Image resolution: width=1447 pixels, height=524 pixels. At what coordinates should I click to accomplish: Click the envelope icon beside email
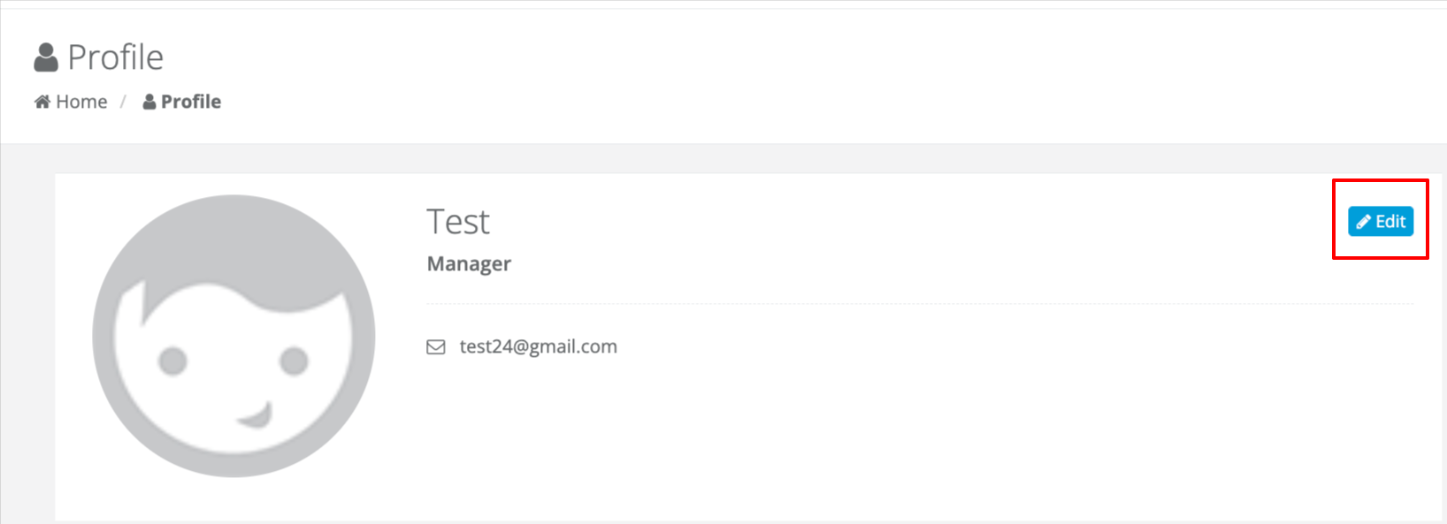436,347
